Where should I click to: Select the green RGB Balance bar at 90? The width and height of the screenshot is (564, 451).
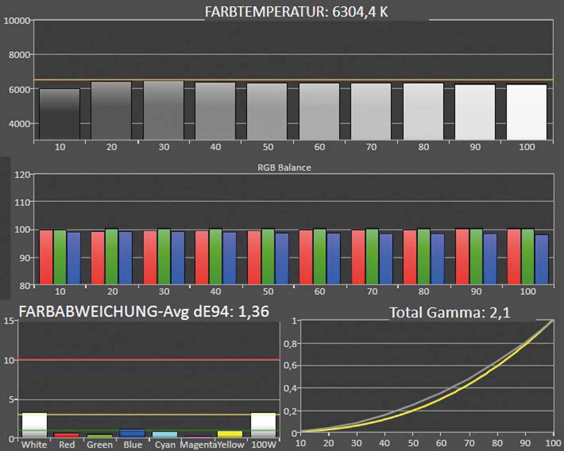point(476,256)
